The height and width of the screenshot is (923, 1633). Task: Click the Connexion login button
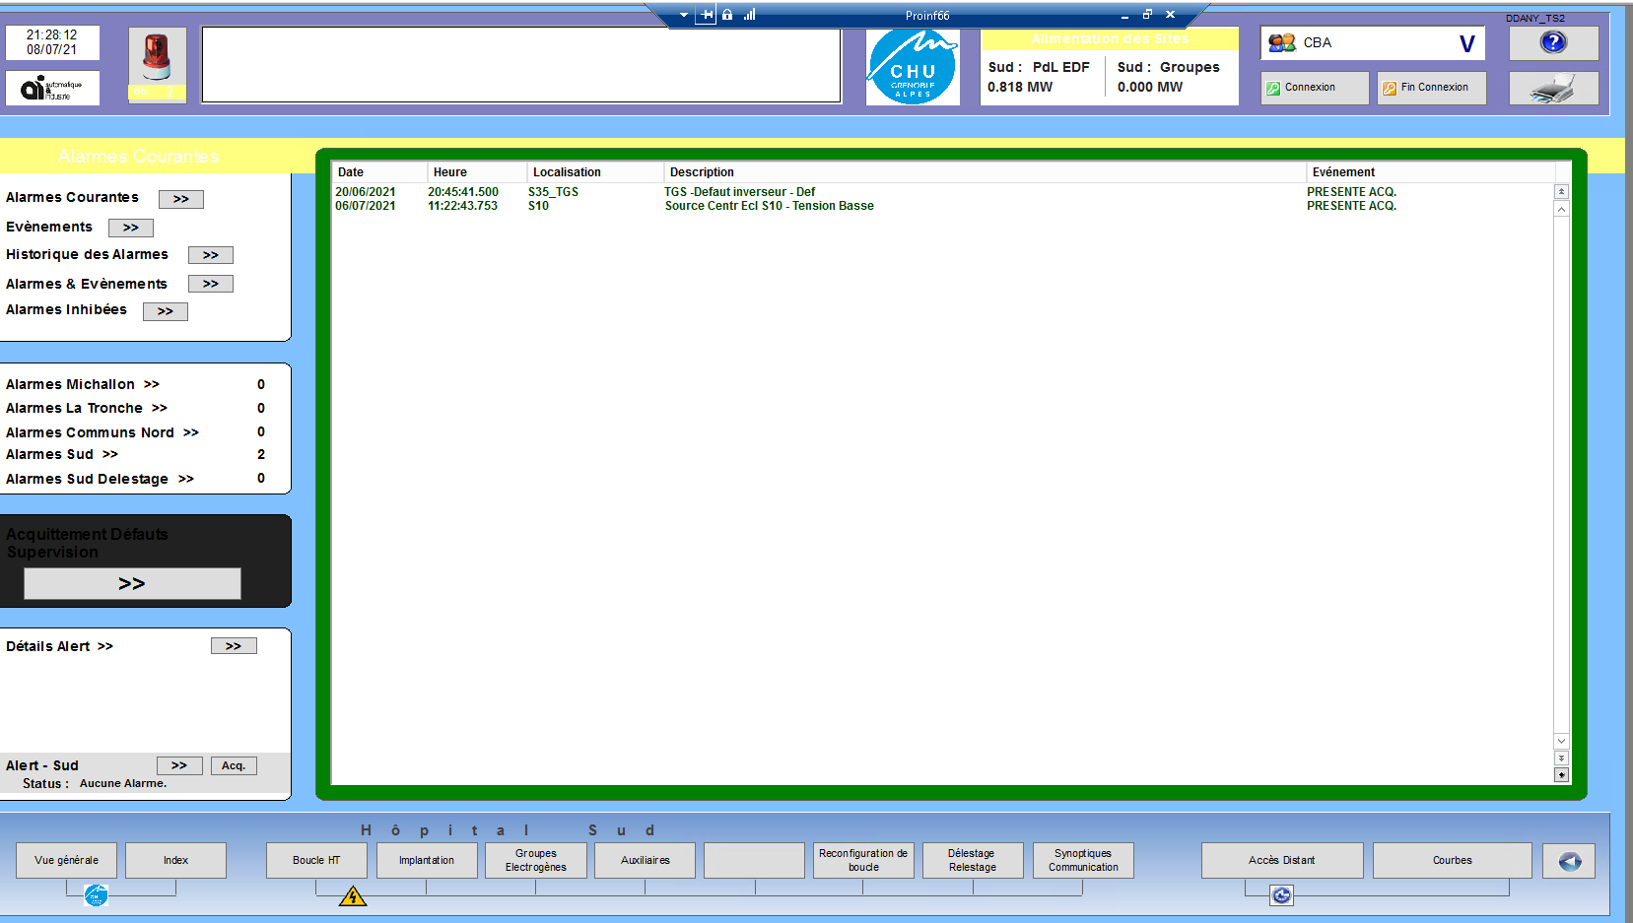(1314, 88)
